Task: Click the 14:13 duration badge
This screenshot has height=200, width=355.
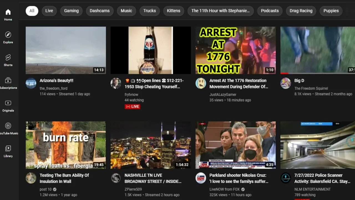Action: point(99,70)
